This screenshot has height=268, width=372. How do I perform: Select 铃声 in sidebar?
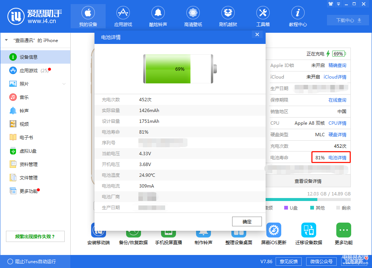(35, 111)
